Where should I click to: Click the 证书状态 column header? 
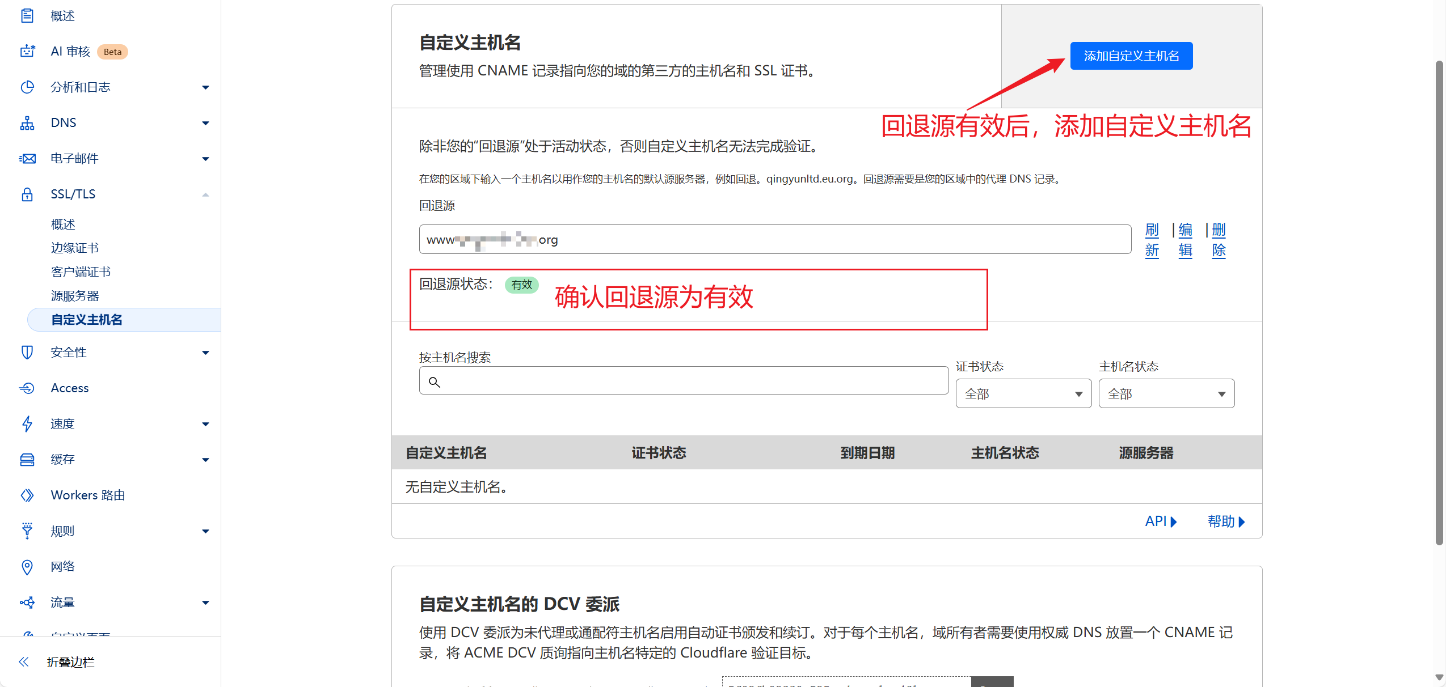[659, 453]
